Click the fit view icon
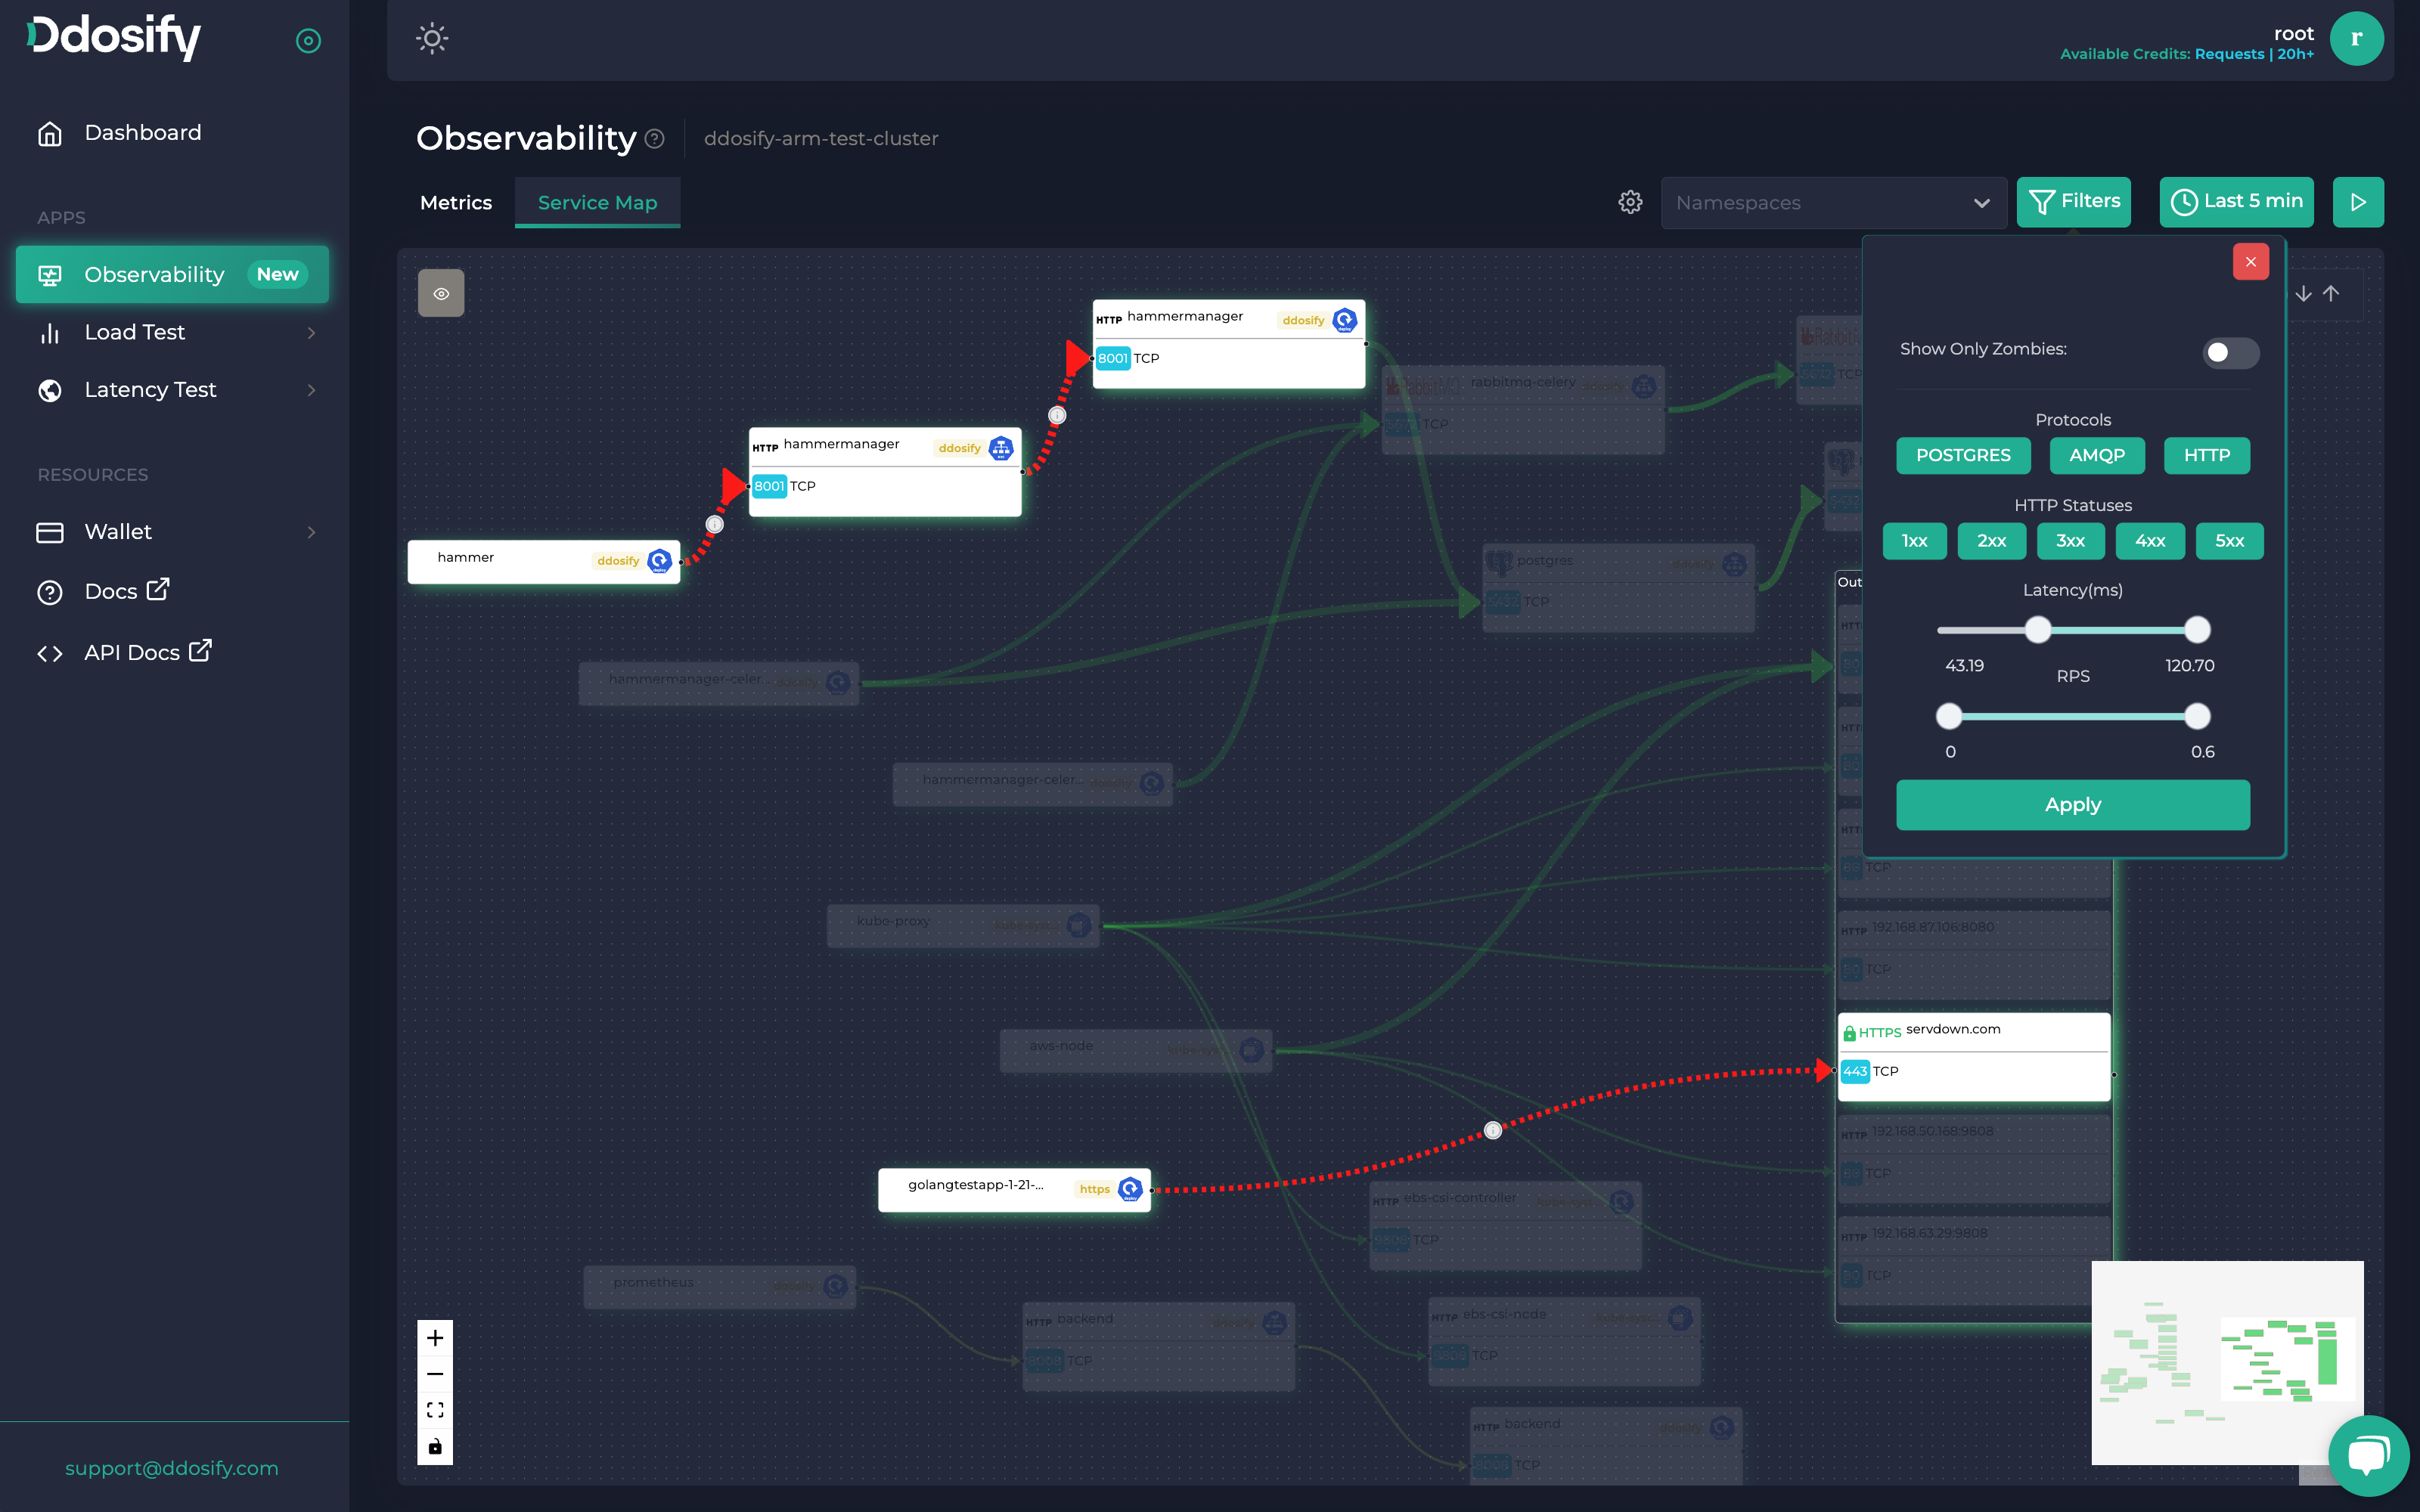 435,1410
